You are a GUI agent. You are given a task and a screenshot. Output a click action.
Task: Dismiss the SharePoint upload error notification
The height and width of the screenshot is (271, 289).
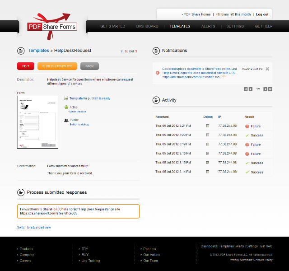[267, 69]
